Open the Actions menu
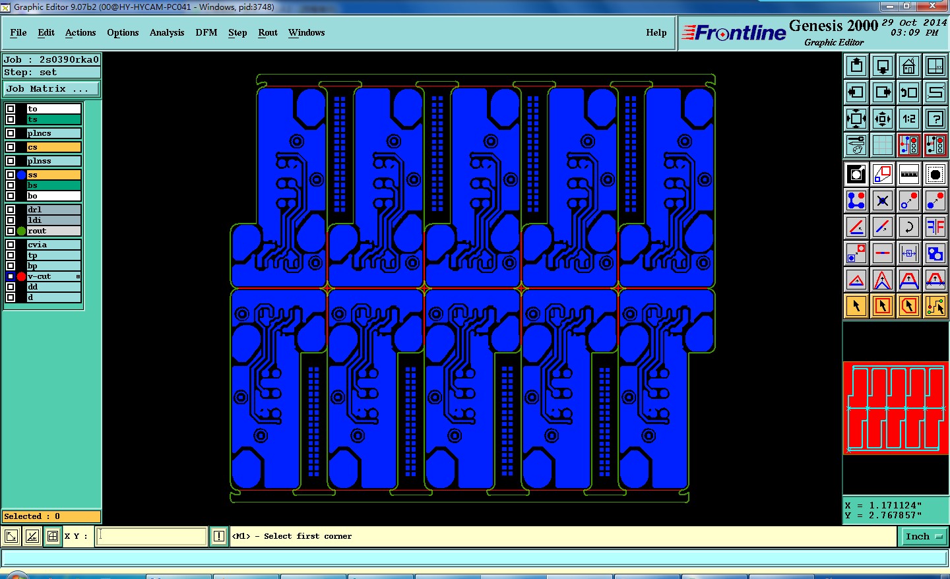Screen dimensions: 950x579 (80, 32)
